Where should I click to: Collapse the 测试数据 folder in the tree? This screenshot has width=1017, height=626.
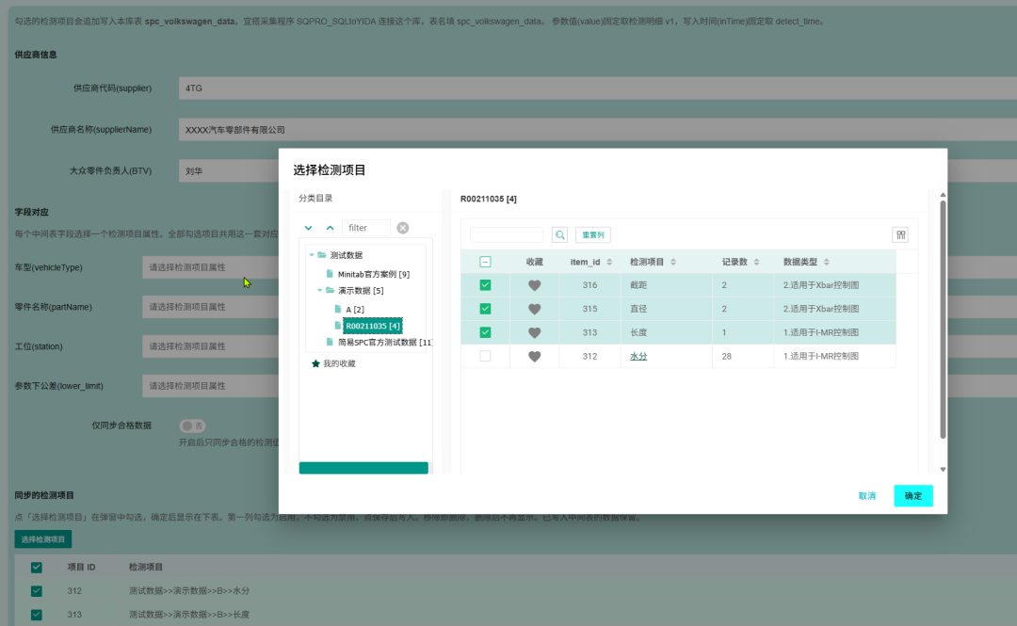(312, 255)
